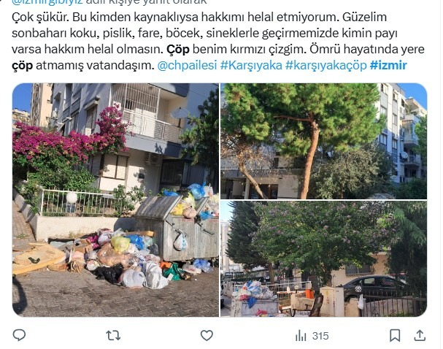Click the pink bougainvillea in left photo
The width and height of the screenshot is (443, 349).
[x=69, y=139]
